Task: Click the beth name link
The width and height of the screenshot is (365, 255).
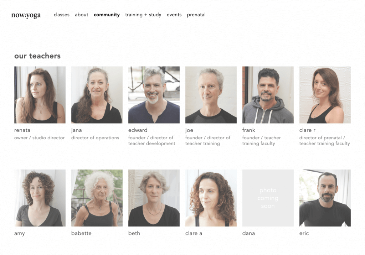Action: point(134,233)
